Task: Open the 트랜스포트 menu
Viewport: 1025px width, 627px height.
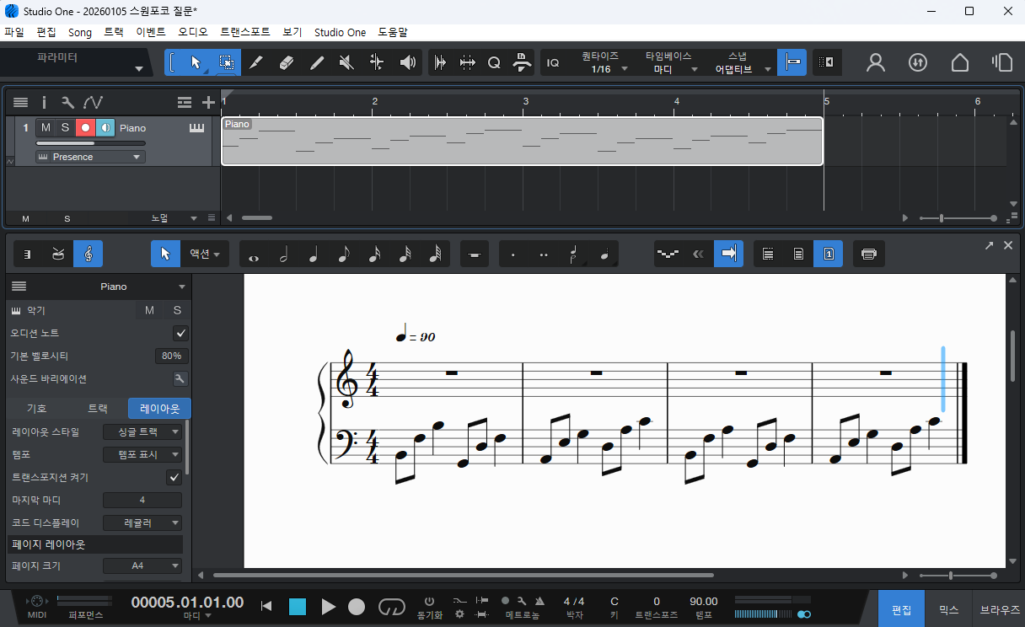Action: pyautogui.click(x=244, y=32)
